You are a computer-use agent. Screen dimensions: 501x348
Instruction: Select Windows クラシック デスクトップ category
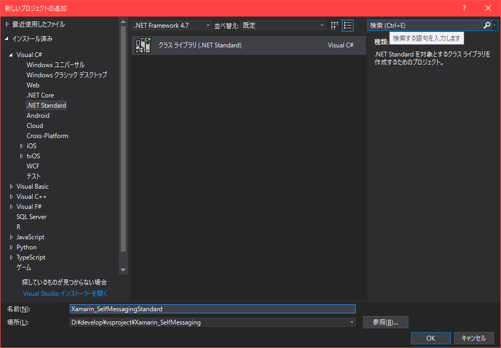click(x=67, y=75)
